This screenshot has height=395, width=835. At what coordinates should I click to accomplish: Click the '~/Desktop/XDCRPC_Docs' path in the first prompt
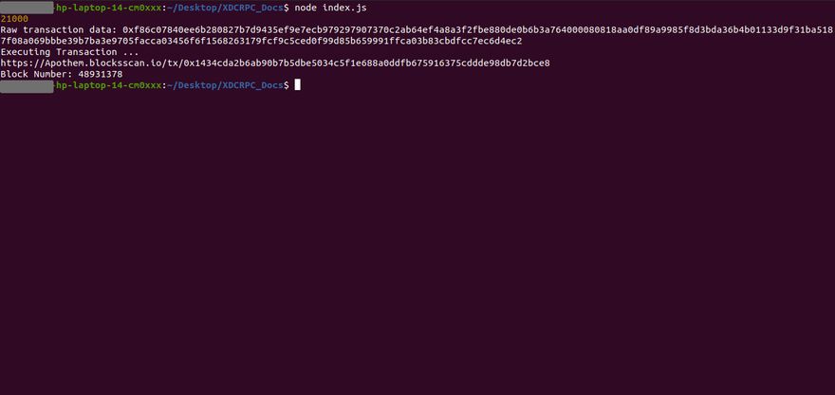click(225, 8)
